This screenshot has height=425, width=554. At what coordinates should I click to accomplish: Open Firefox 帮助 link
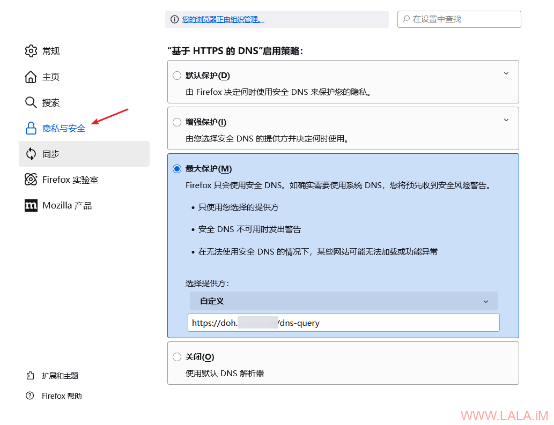coord(62,396)
